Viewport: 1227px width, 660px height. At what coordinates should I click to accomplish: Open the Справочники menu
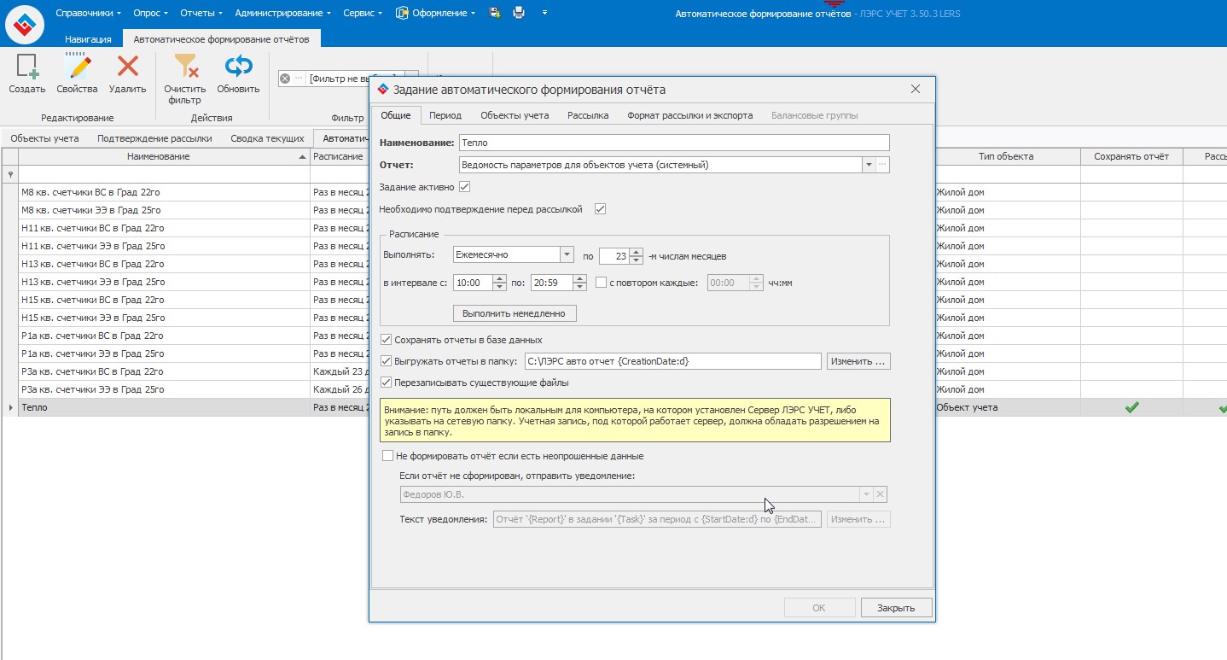point(88,13)
